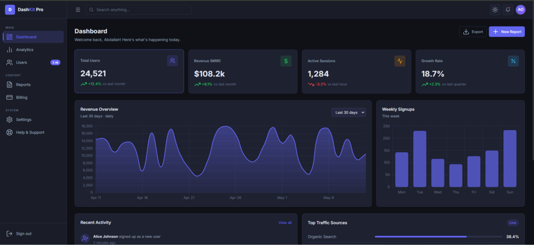Click the hamburger menu icon
This screenshot has width=534, height=245.
[78, 10]
